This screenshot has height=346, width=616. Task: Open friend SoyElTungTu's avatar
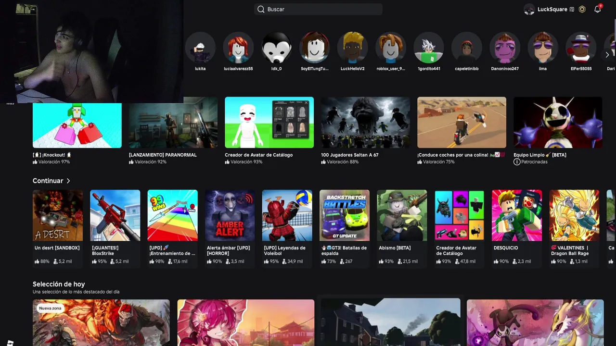tap(315, 47)
